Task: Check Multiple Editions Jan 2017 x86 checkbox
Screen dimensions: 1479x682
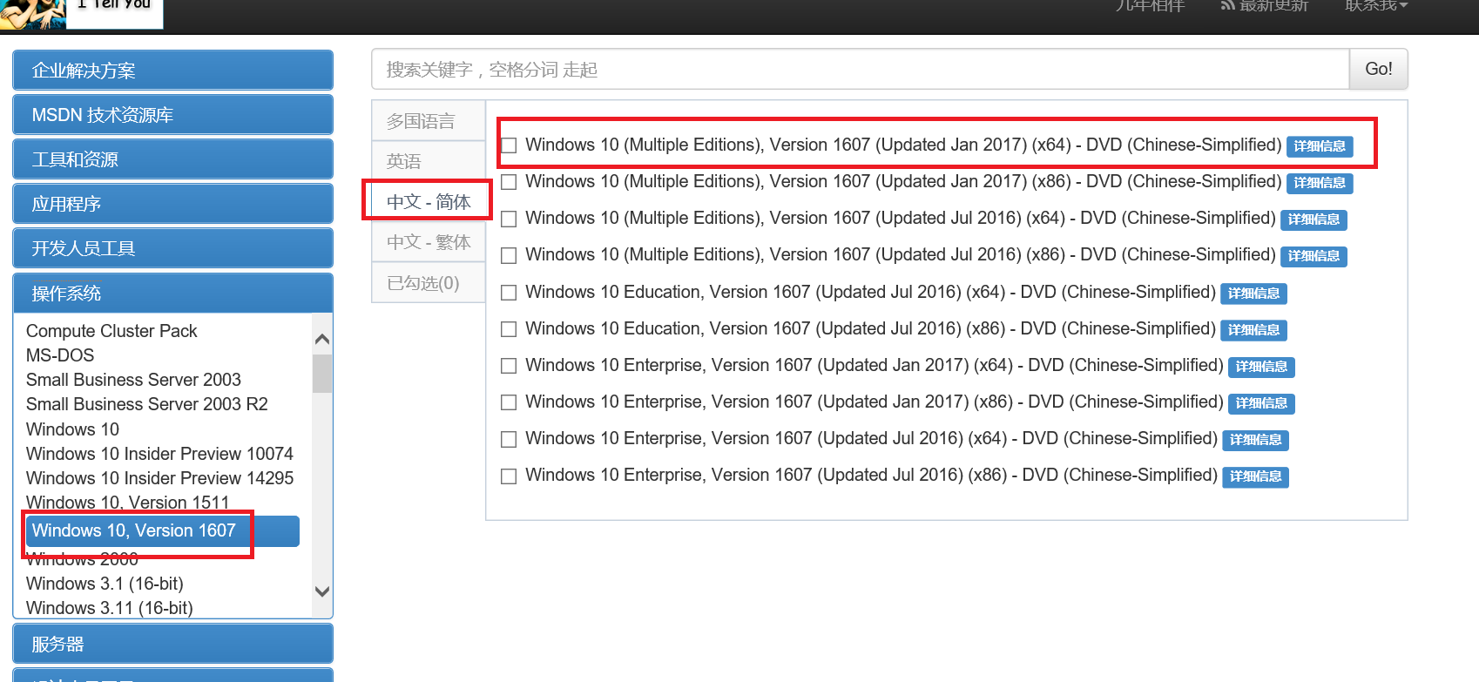Action: click(509, 182)
